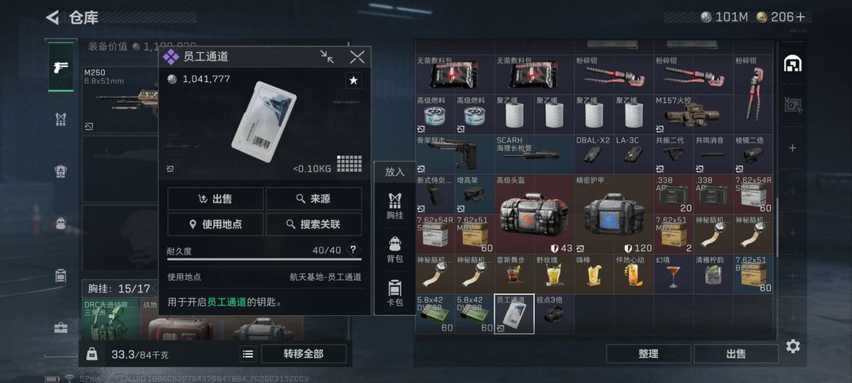This screenshot has width=852, height=383.
Task: Click the plus beside the 206 currency
Action: tap(801, 17)
